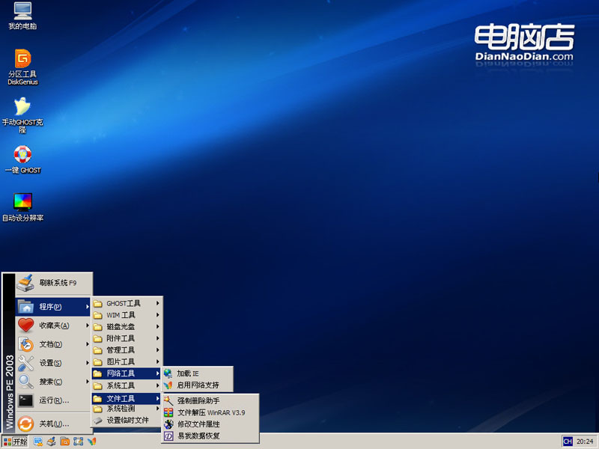Click the screen capture taskbar icon

pyautogui.click(x=77, y=442)
